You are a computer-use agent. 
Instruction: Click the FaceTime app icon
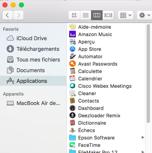coord(72,145)
